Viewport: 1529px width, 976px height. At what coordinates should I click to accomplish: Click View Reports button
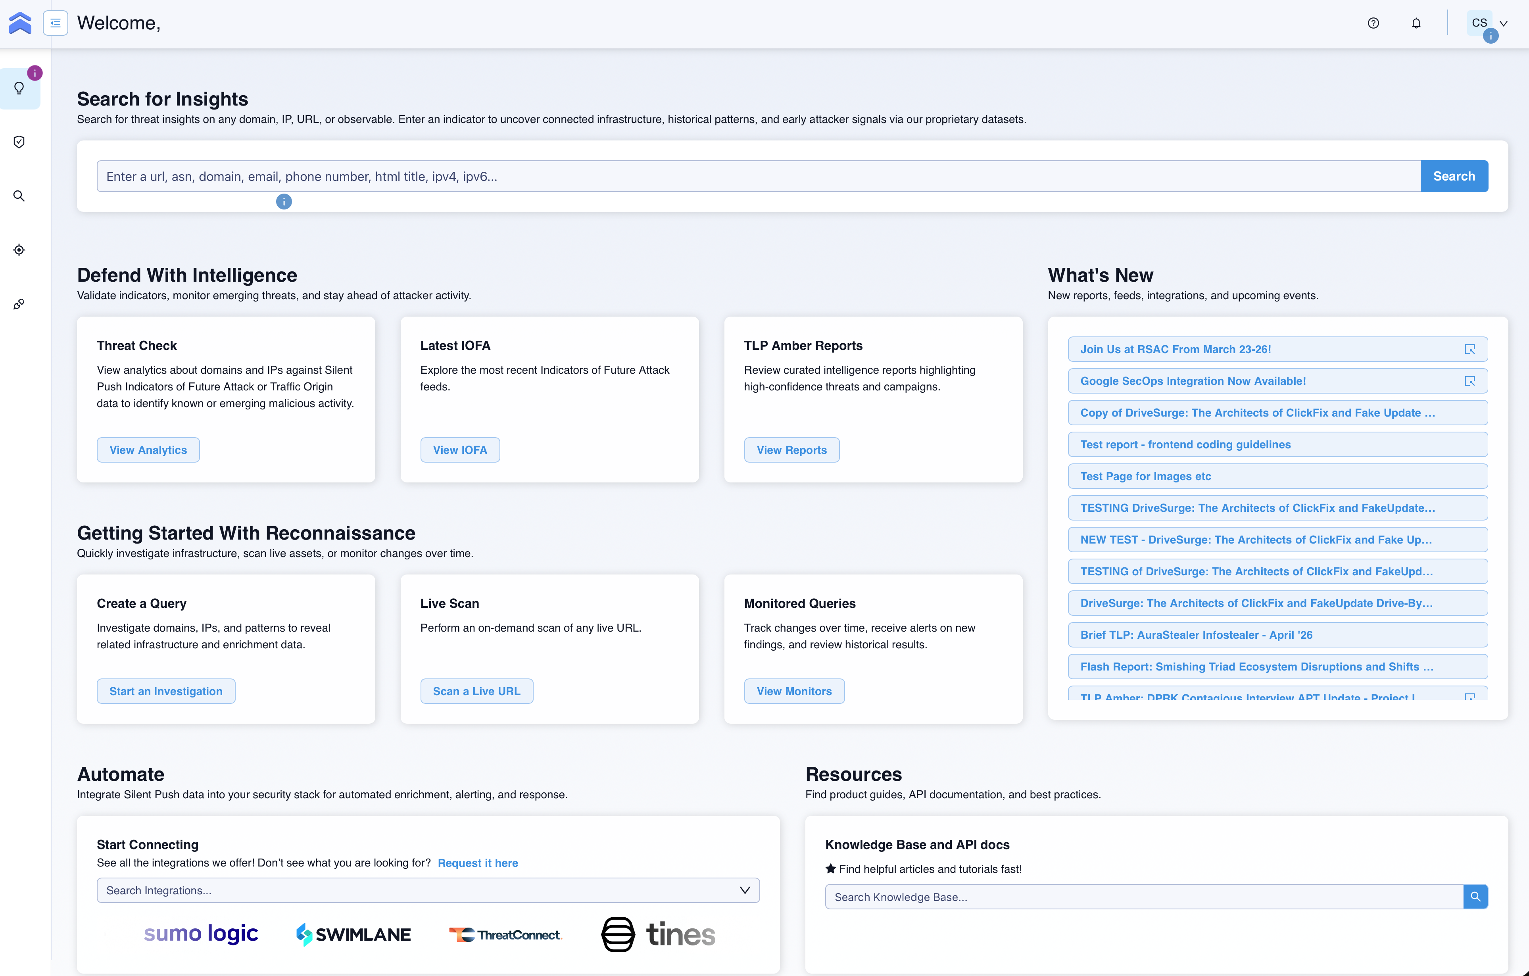(791, 450)
